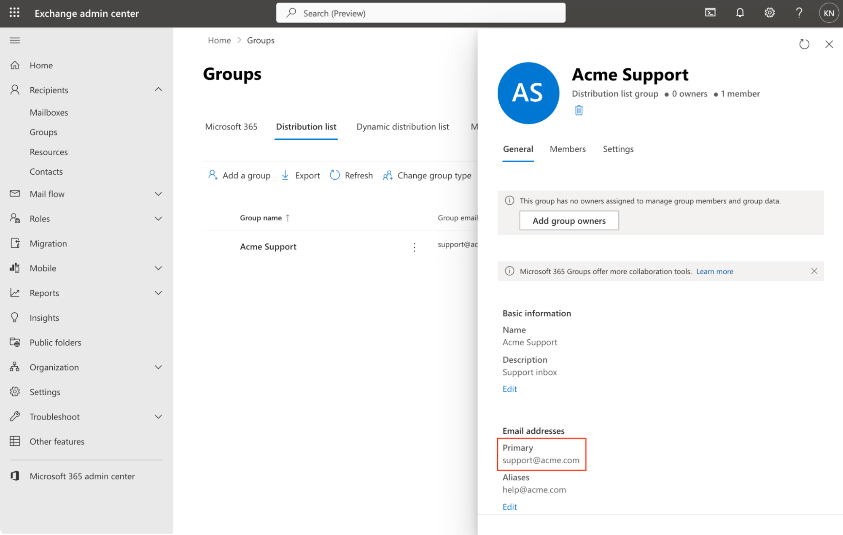The height and width of the screenshot is (535, 843).
Task: Expand the Troubleshoot section chevron
Action: pos(158,416)
